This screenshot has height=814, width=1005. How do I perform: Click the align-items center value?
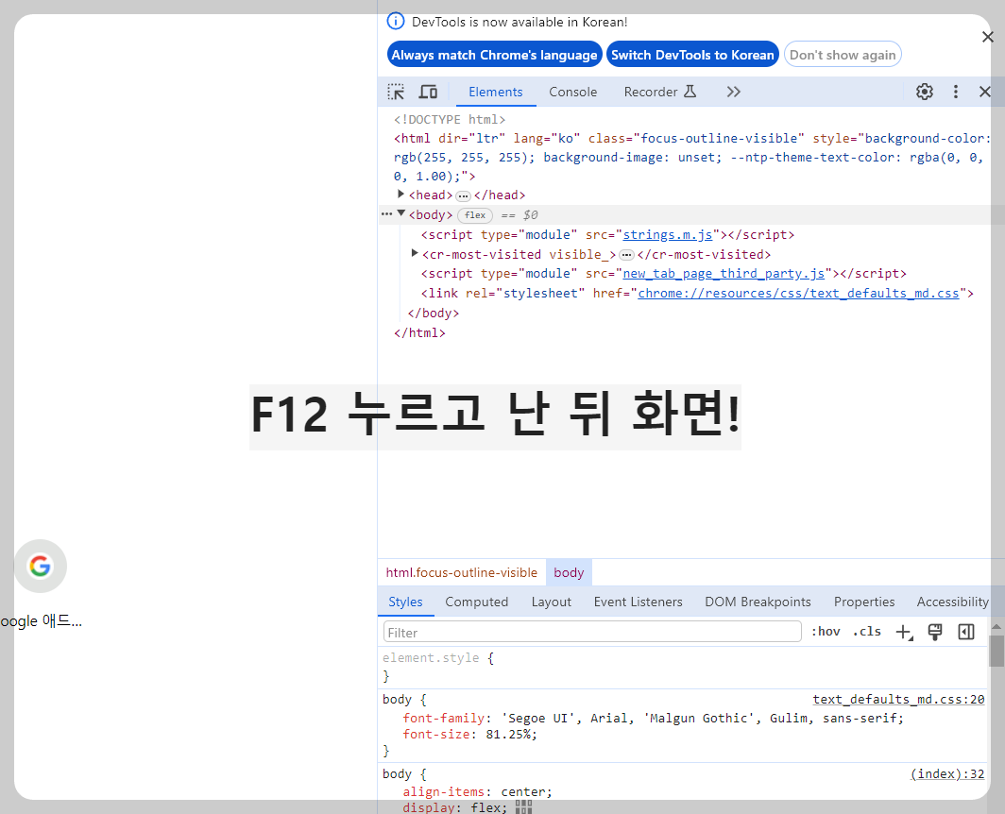click(523, 791)
